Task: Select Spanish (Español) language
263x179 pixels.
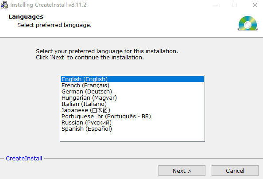Action: (132, 128)
